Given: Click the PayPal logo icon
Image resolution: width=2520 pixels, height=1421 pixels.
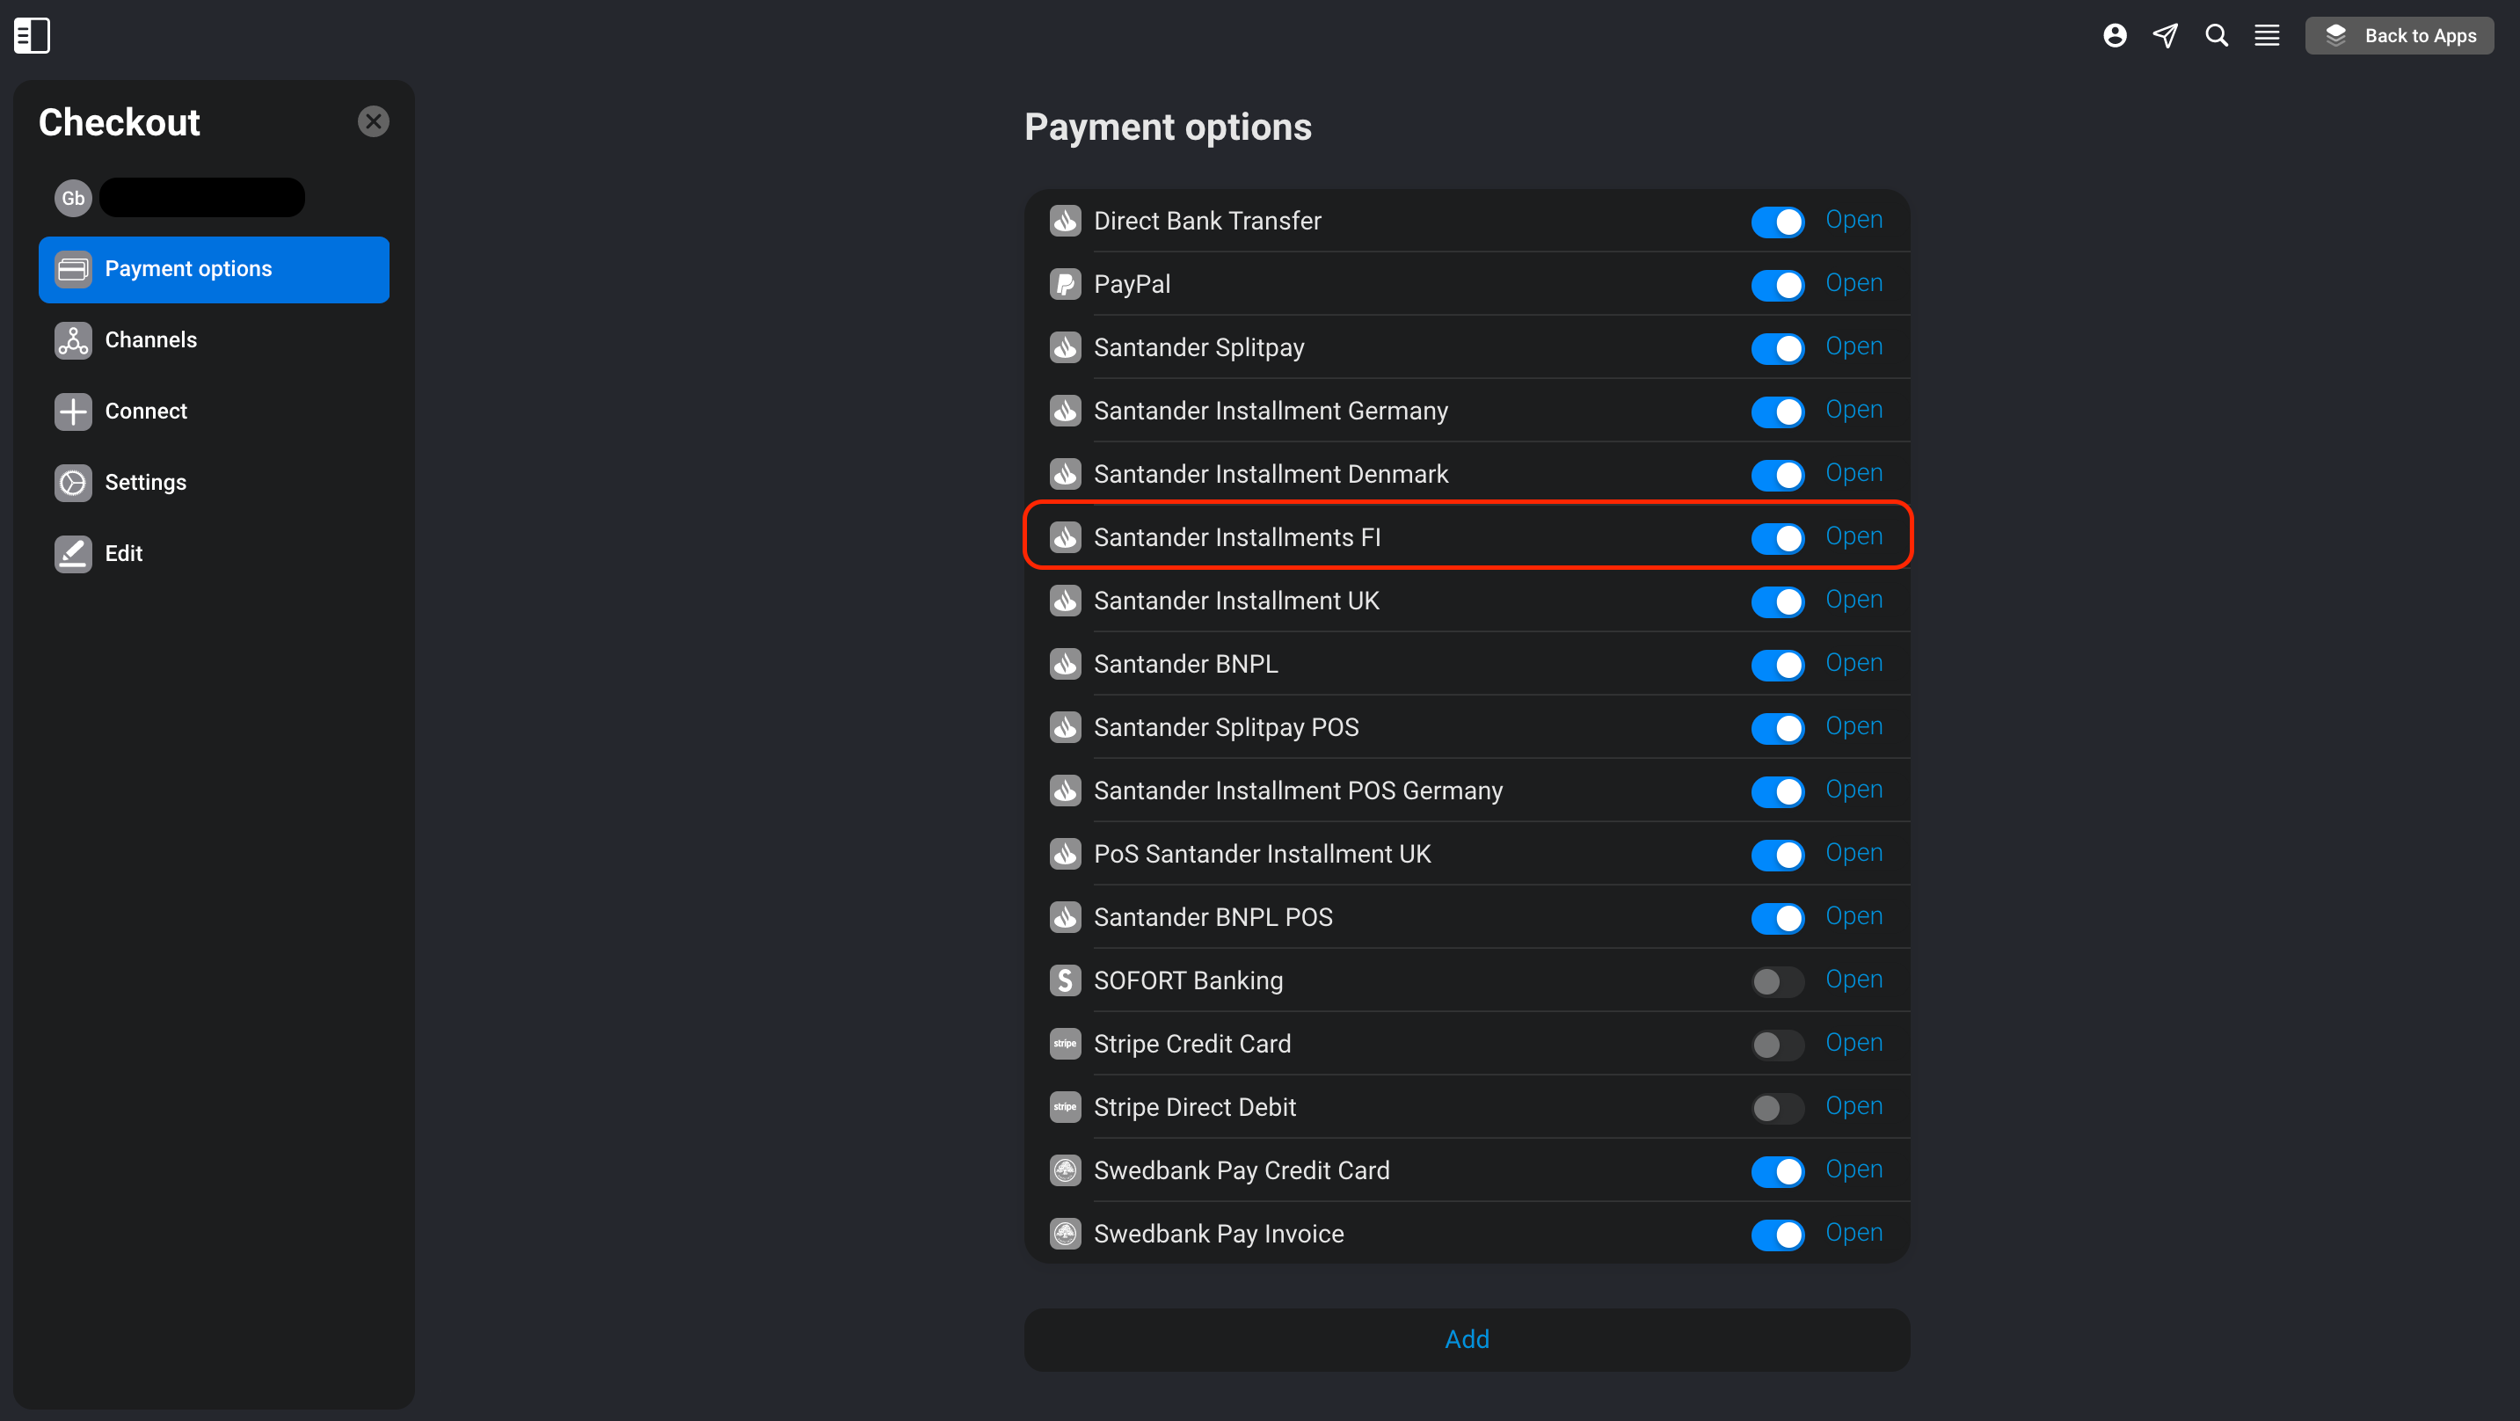Looking at the screenshot, I should pos(1066,284).
